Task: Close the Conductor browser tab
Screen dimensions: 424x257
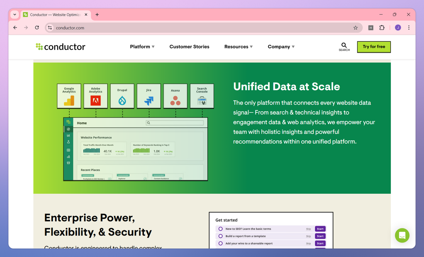Action: tap(87, 14)
